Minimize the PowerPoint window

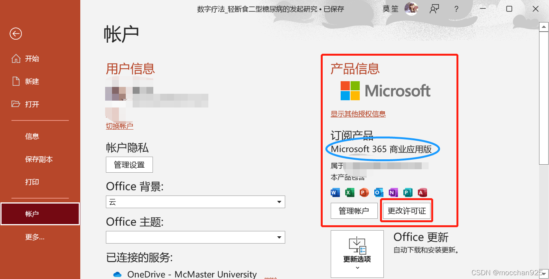(x=483, y=9)
